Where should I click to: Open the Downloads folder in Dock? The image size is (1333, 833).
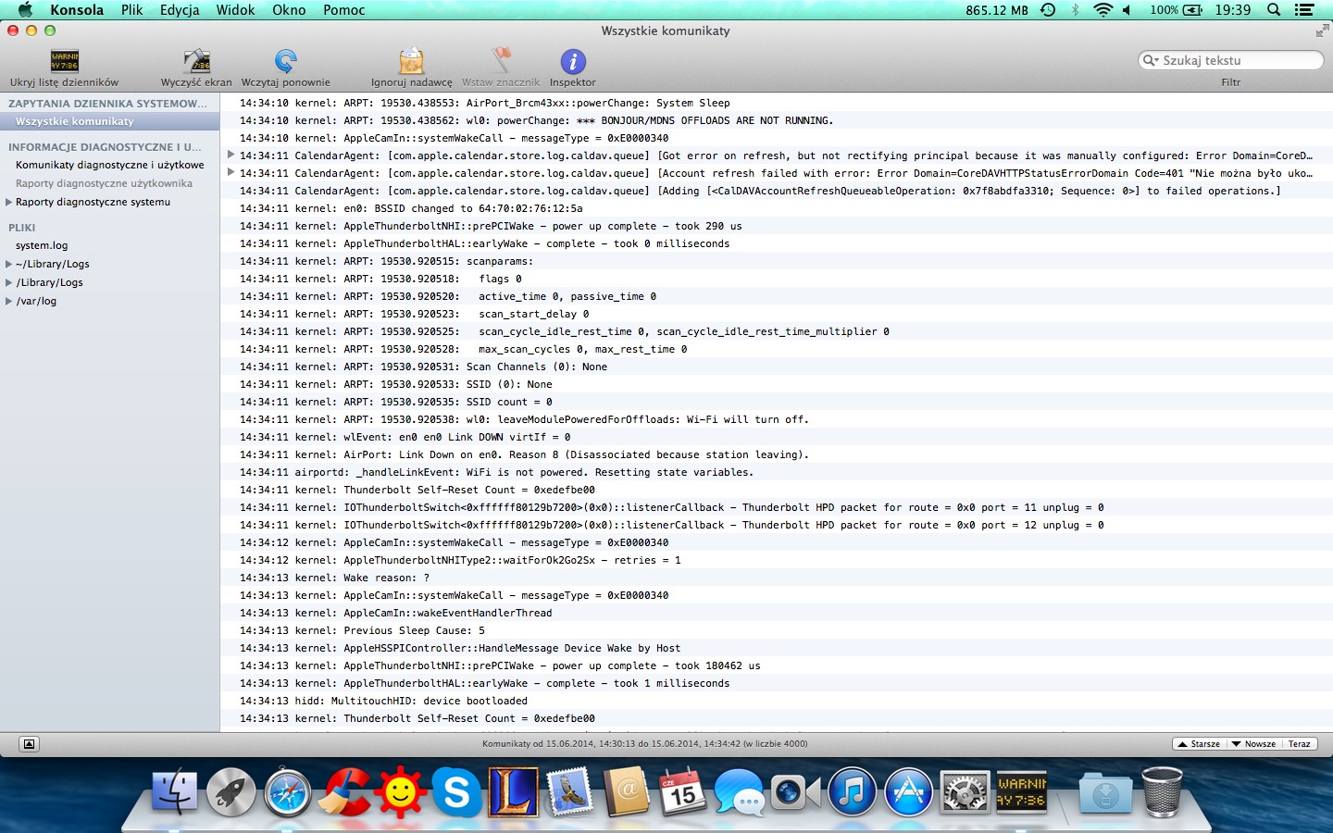point(1105,792)
